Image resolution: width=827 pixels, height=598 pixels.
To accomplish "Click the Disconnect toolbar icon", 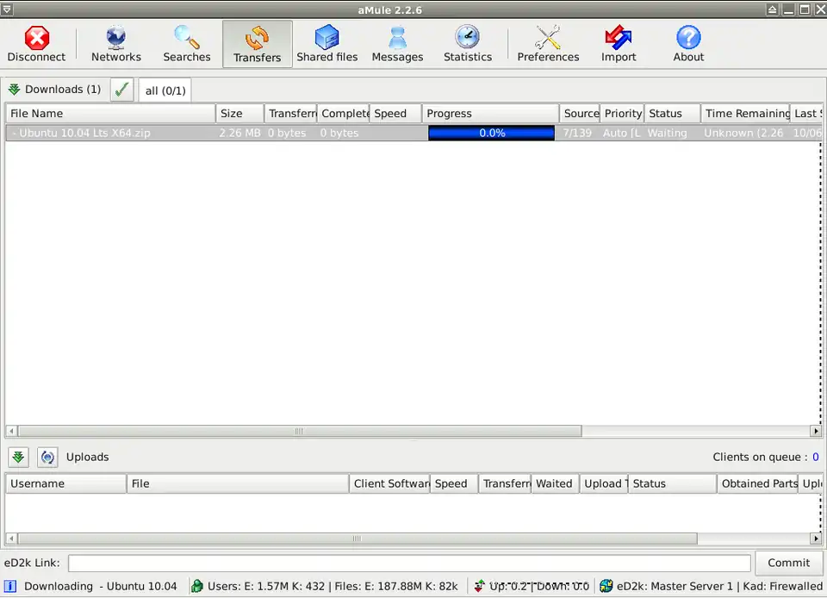I will tap(36, 44).
